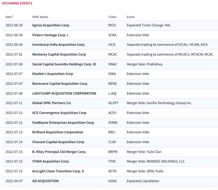Open Vickers Vantage Corp. I entry
This screenshot has height=190, width=218.
[x=50, y=35]
